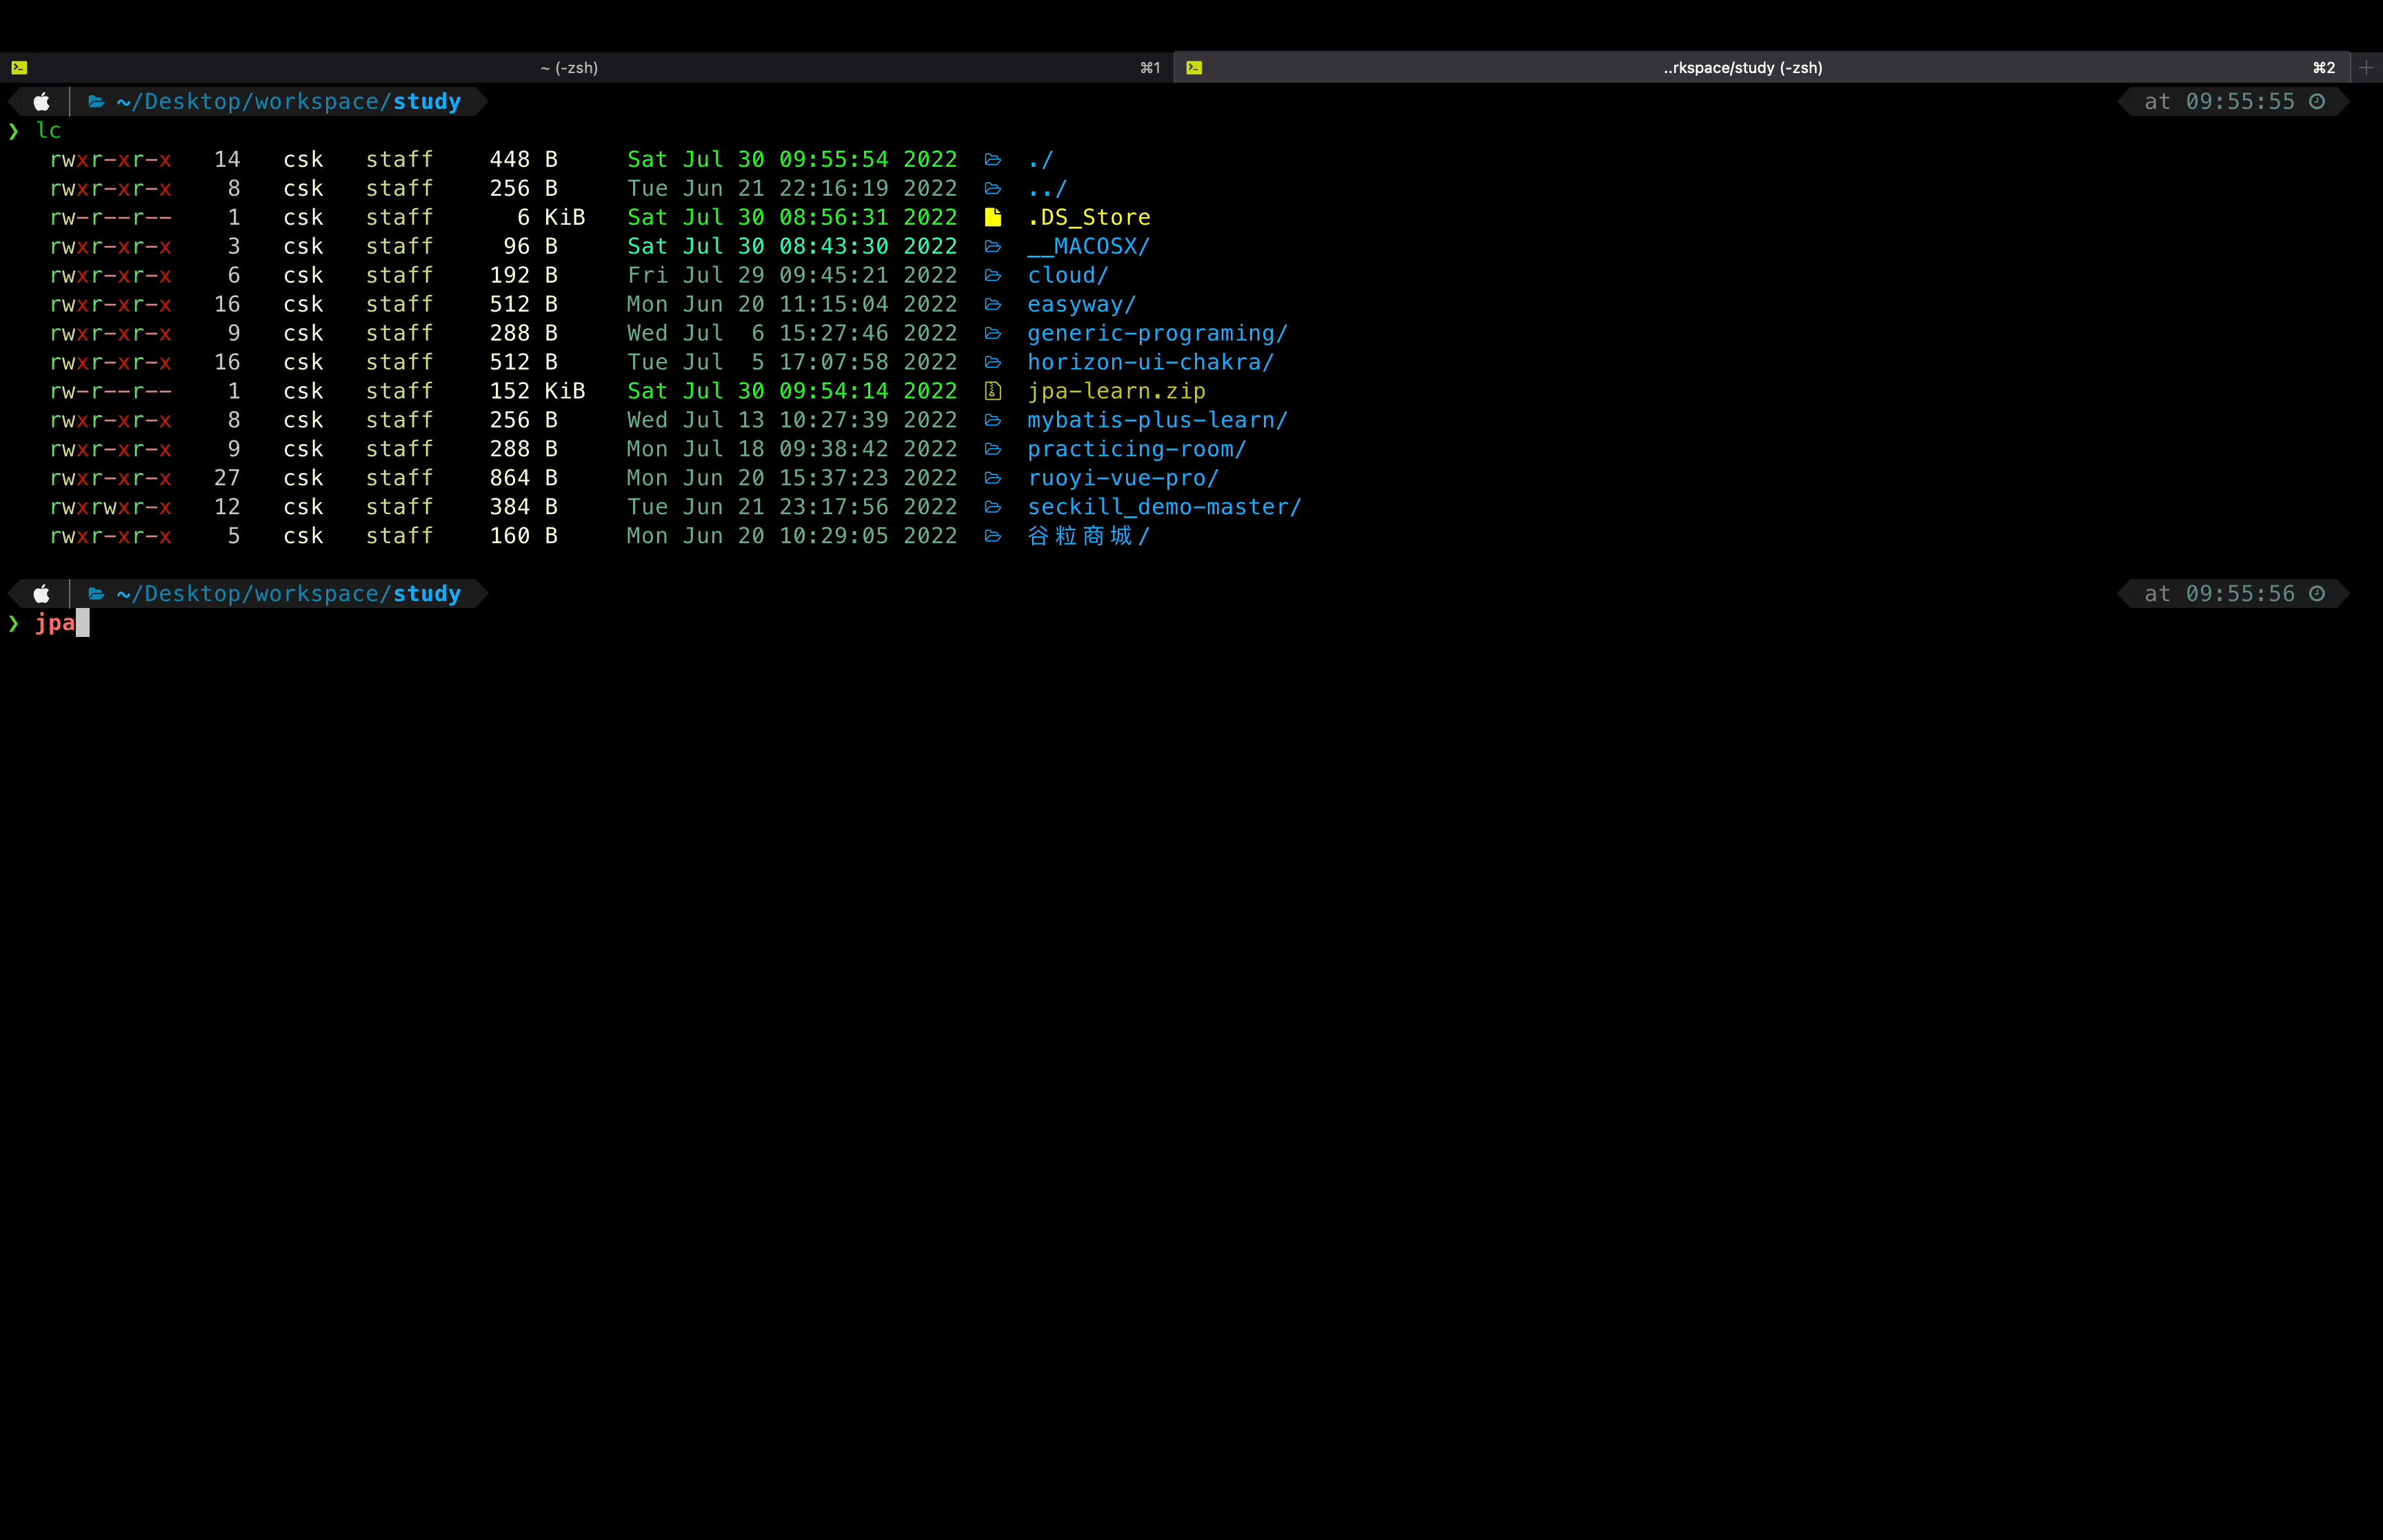Click the terminal icon on first tab
Screen dimensions: 2383x1540
click(19, 68)
